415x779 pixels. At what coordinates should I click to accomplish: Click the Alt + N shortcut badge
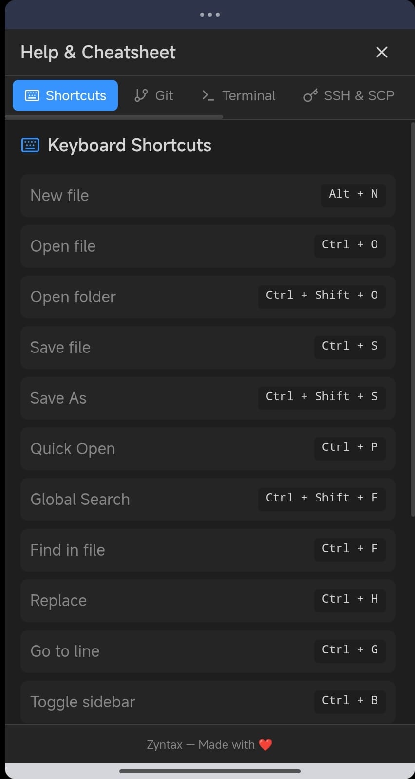pos(353,195)
